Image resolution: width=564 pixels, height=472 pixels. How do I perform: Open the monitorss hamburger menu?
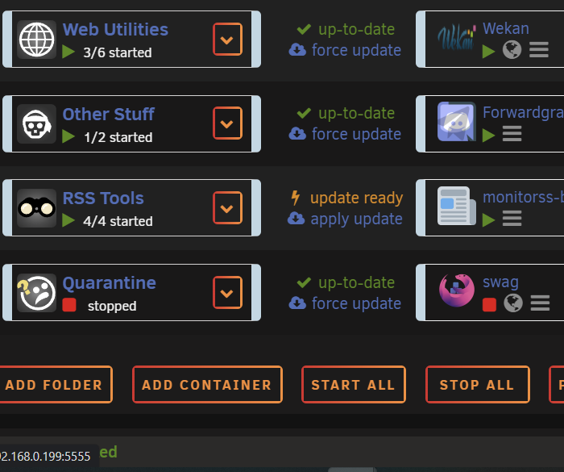coord(512,219)
